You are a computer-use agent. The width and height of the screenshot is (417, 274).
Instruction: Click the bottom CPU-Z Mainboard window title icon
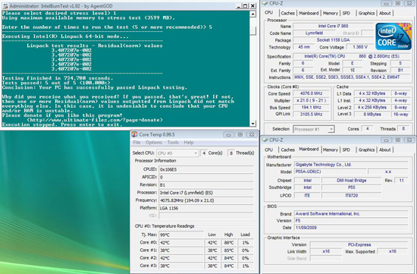tap(265, 140)
